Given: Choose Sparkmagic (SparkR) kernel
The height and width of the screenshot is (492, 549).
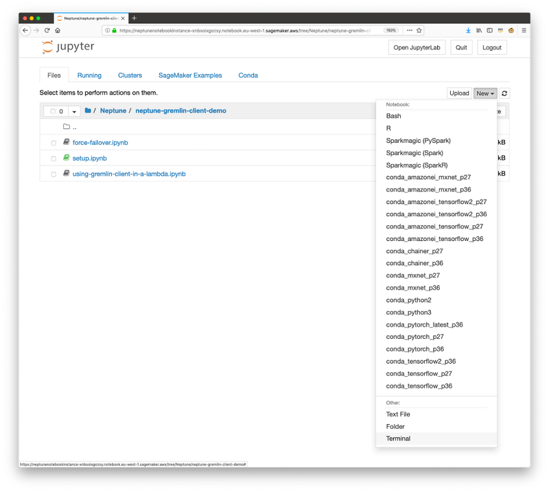Looking at the screenshot, I should pos(436,165).
